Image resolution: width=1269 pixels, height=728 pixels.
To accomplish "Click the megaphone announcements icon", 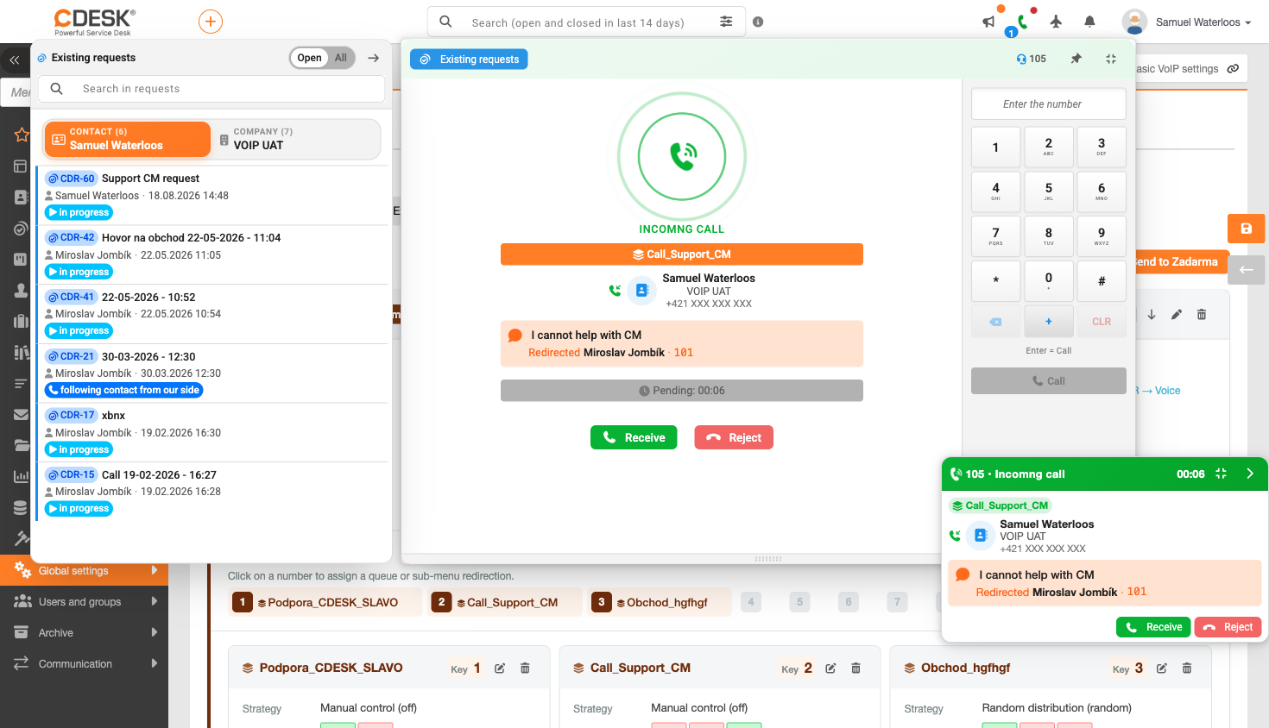I will click(988, 22).
